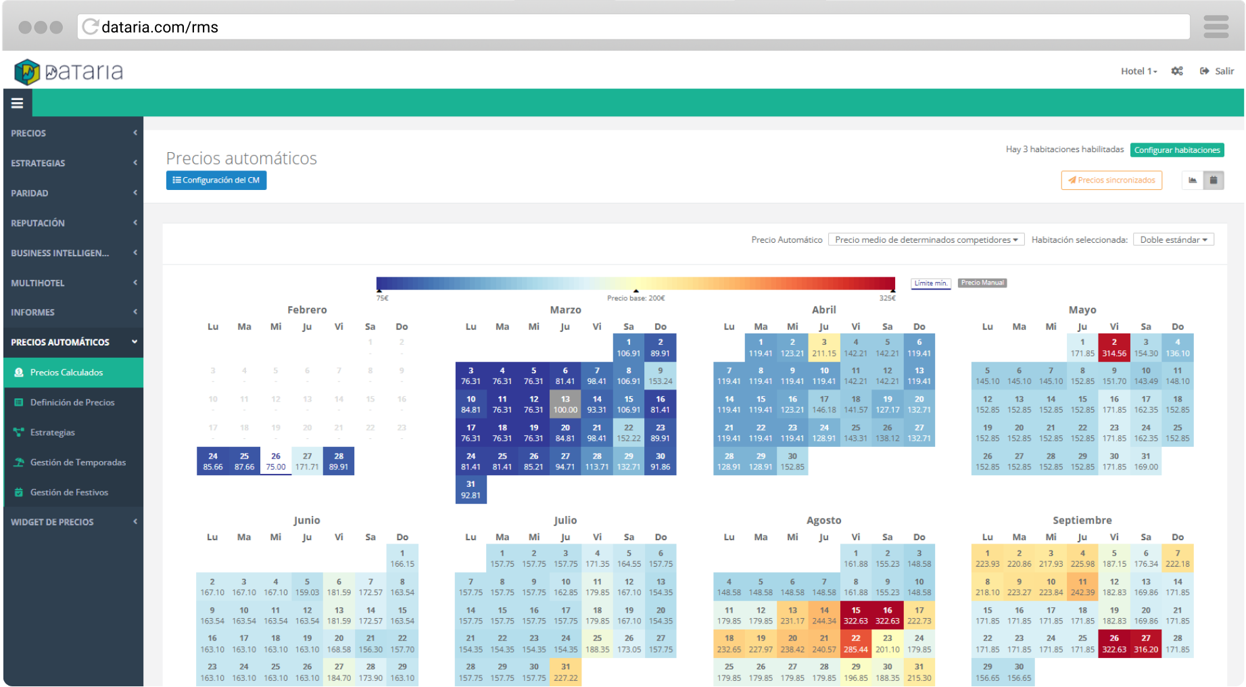1246x687 pixels.
Task: Expand BUSINESS INTELLIGEN... sidebar section
Action: [x=73, y=253]
